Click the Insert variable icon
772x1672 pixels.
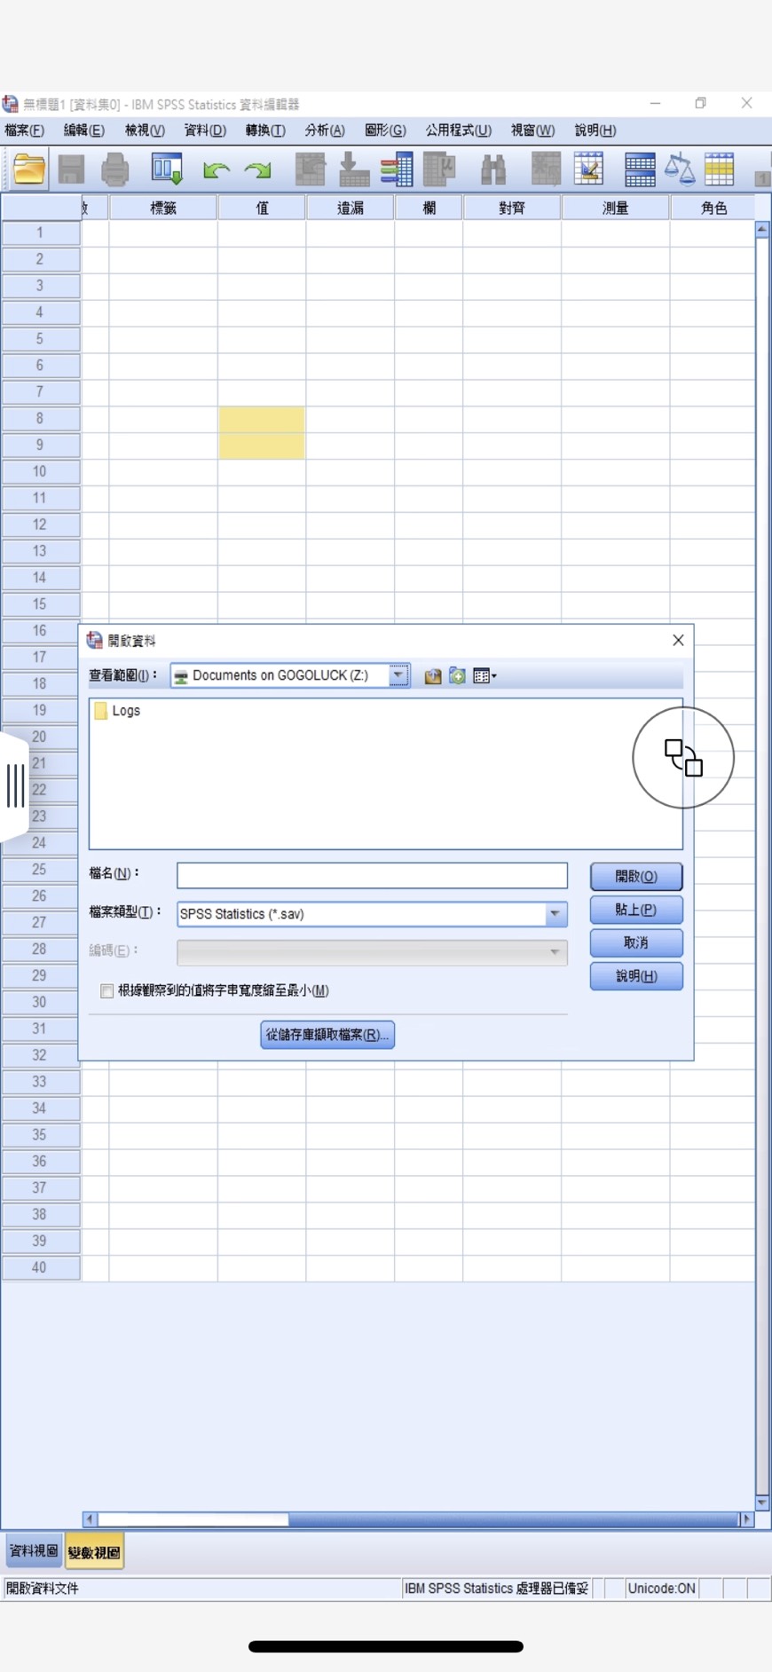click(x=588, y=169)
